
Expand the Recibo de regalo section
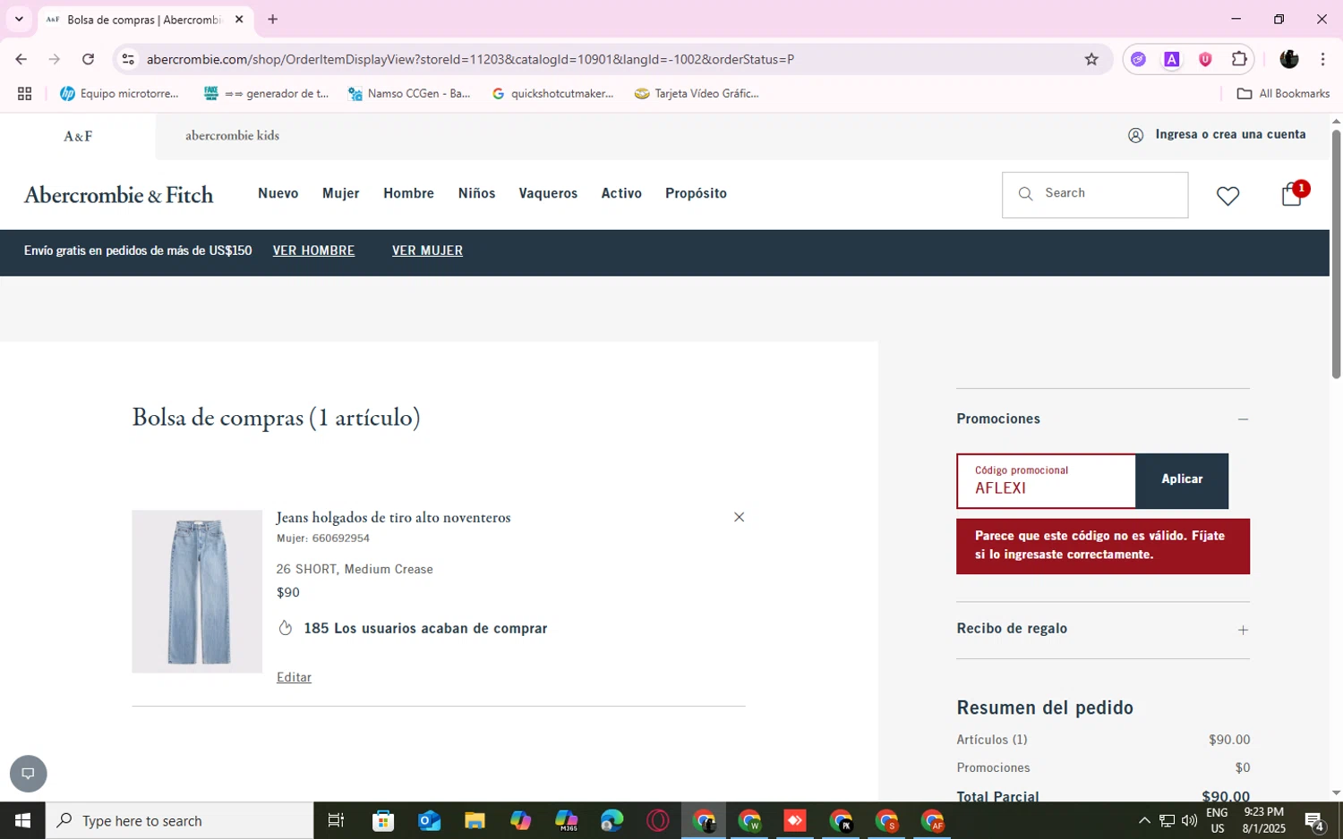pyautogui.click(x=1243, y=630)
